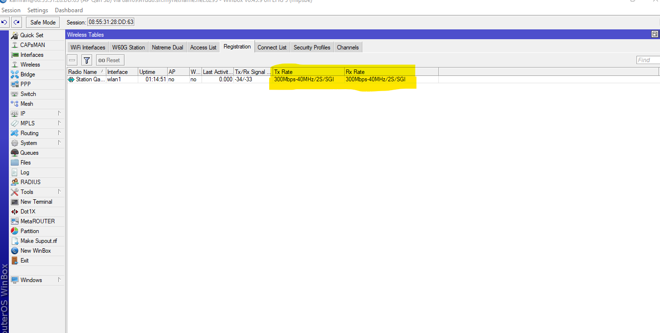Screen dimensions: 660x333
Task: Open the Session menu
Action: pyautogui.click(x=11, y=10)
